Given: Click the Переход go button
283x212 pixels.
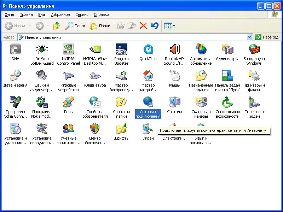Looking at the screenshot, I should 267,37.
